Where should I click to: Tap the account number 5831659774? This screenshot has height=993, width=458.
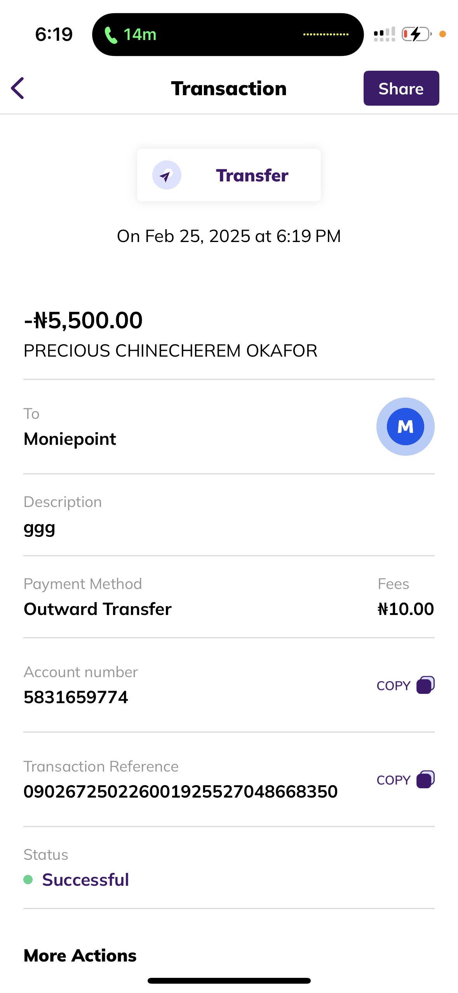coord(76,697)
